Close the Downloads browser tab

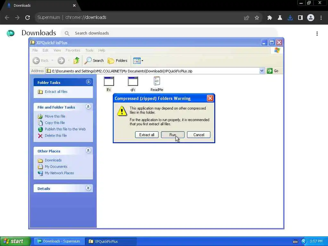click(x=74, y=5)
